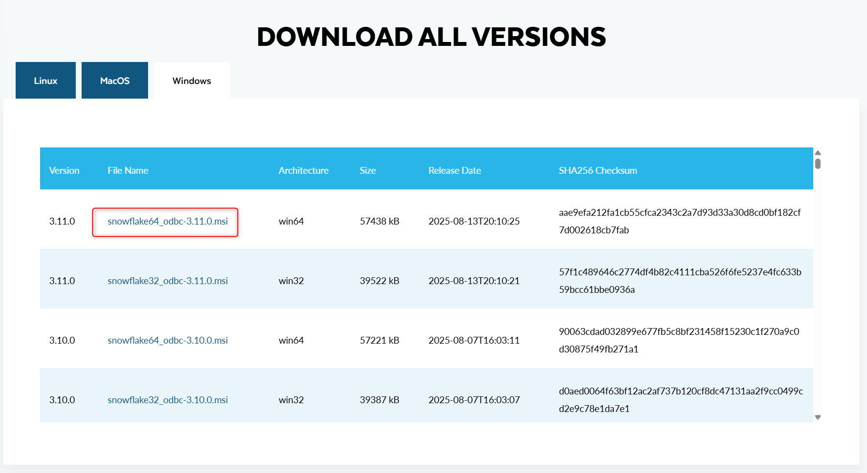The width and height of the screenshot is (867, 473).
Task: Download snowflake64_odbc-3.11.0.msi
Action: coord(168,222)
